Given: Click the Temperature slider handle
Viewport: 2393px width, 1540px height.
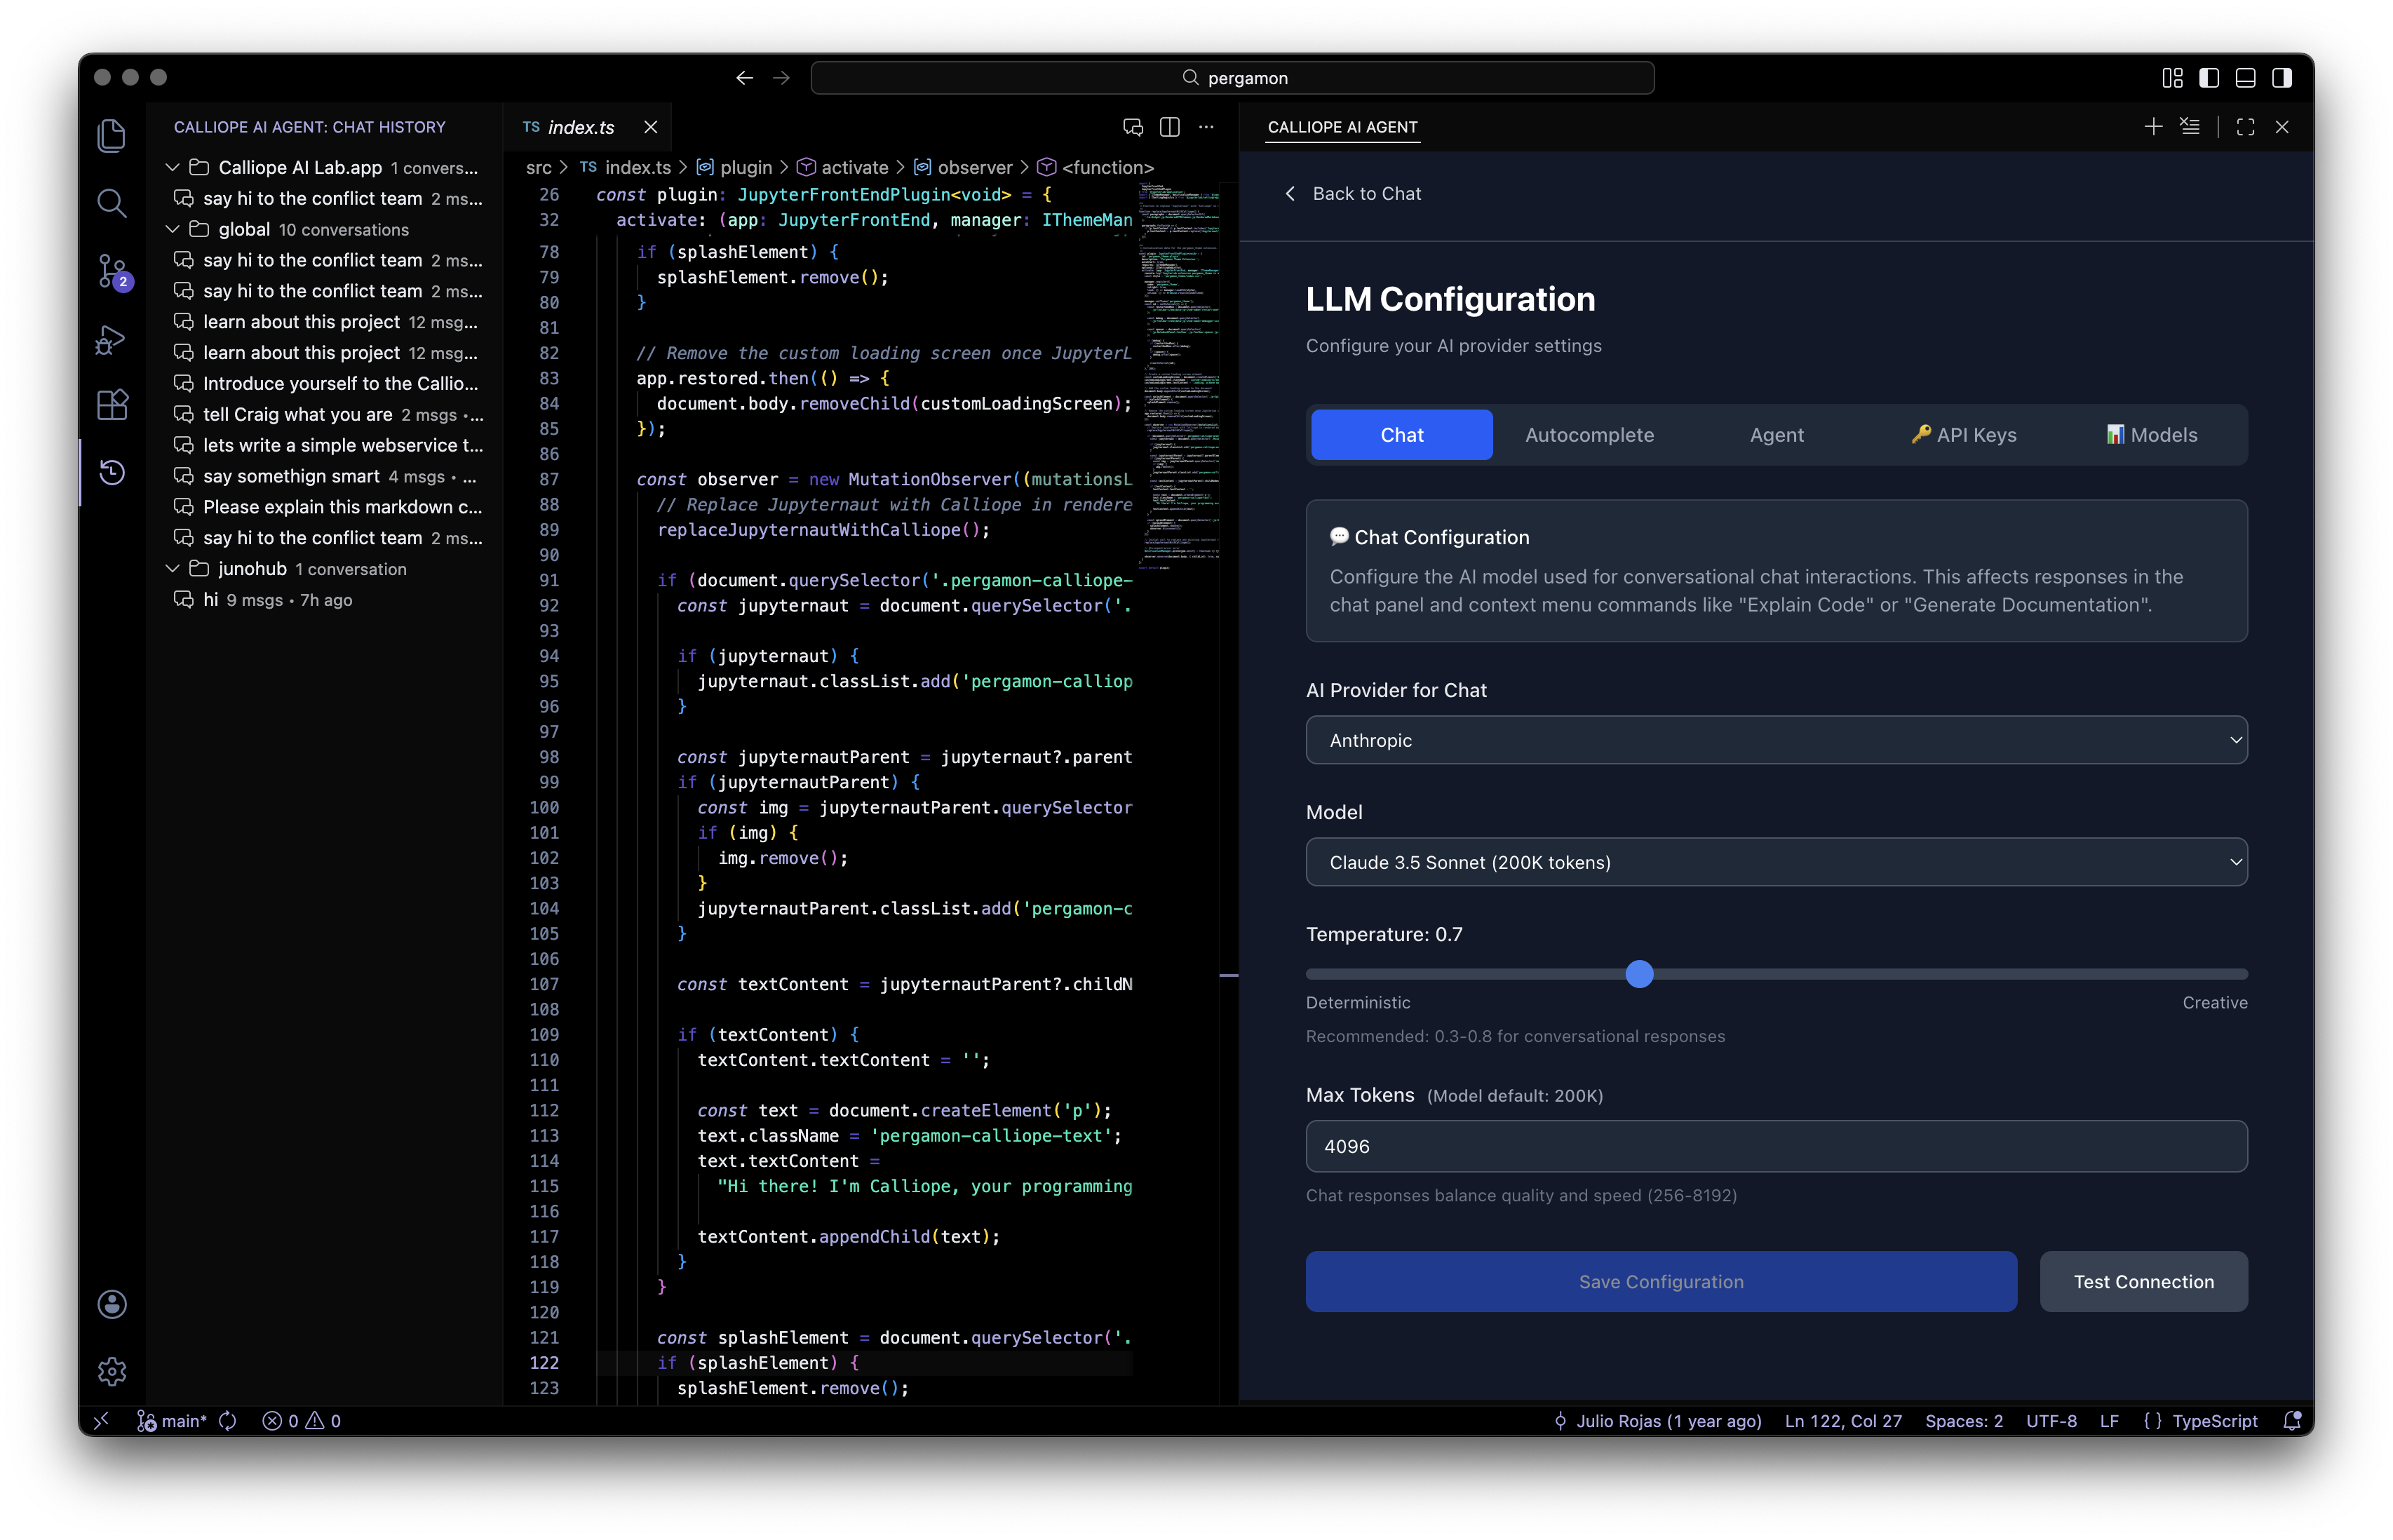Looking at the screenshot, I should (1639, 974).
